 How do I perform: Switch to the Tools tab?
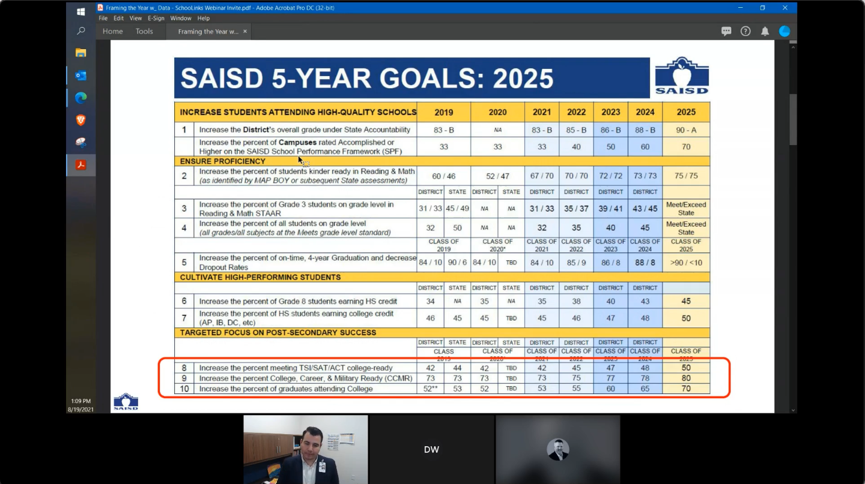[x=144, y=31]
